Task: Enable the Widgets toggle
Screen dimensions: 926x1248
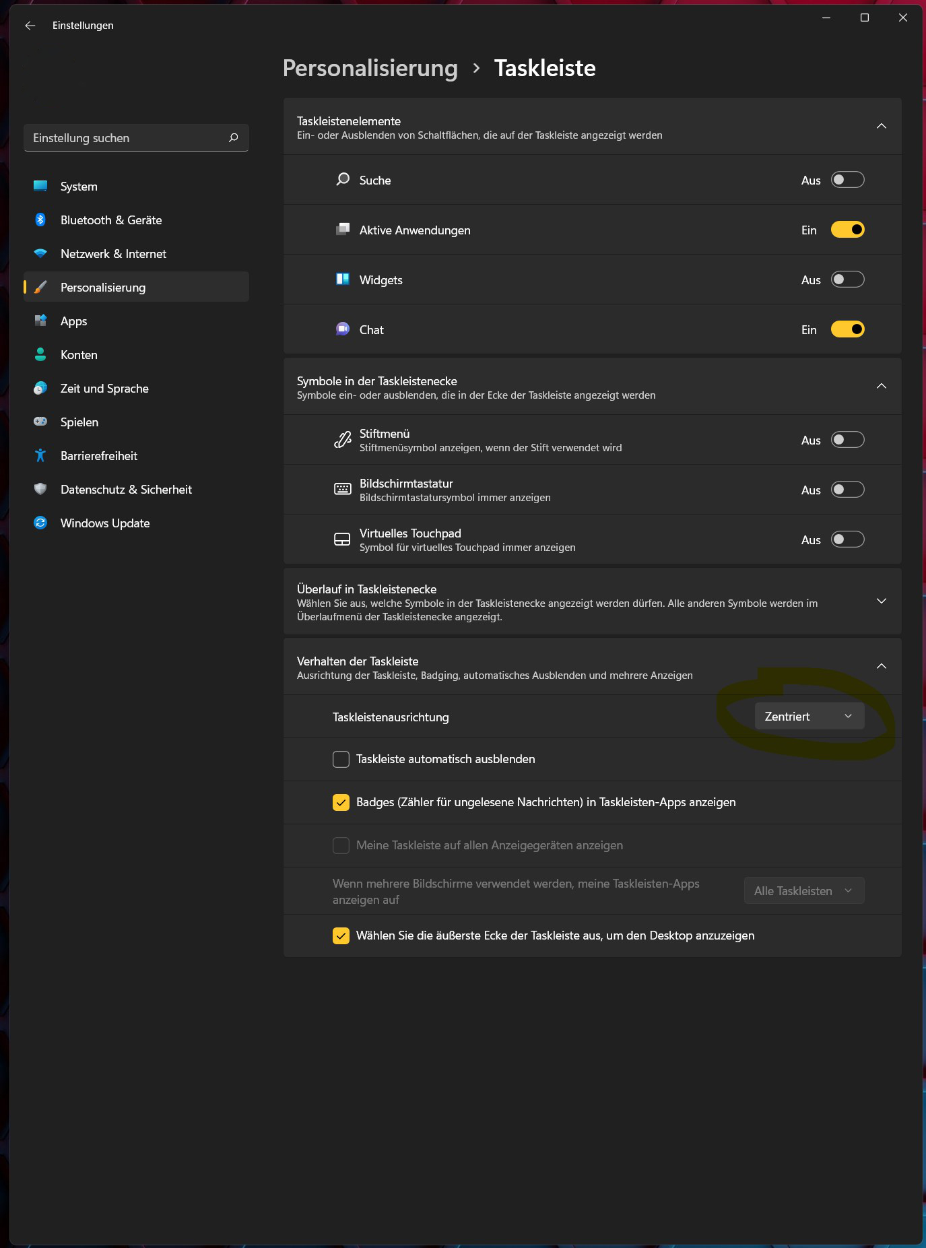Action: coord(847,280)
